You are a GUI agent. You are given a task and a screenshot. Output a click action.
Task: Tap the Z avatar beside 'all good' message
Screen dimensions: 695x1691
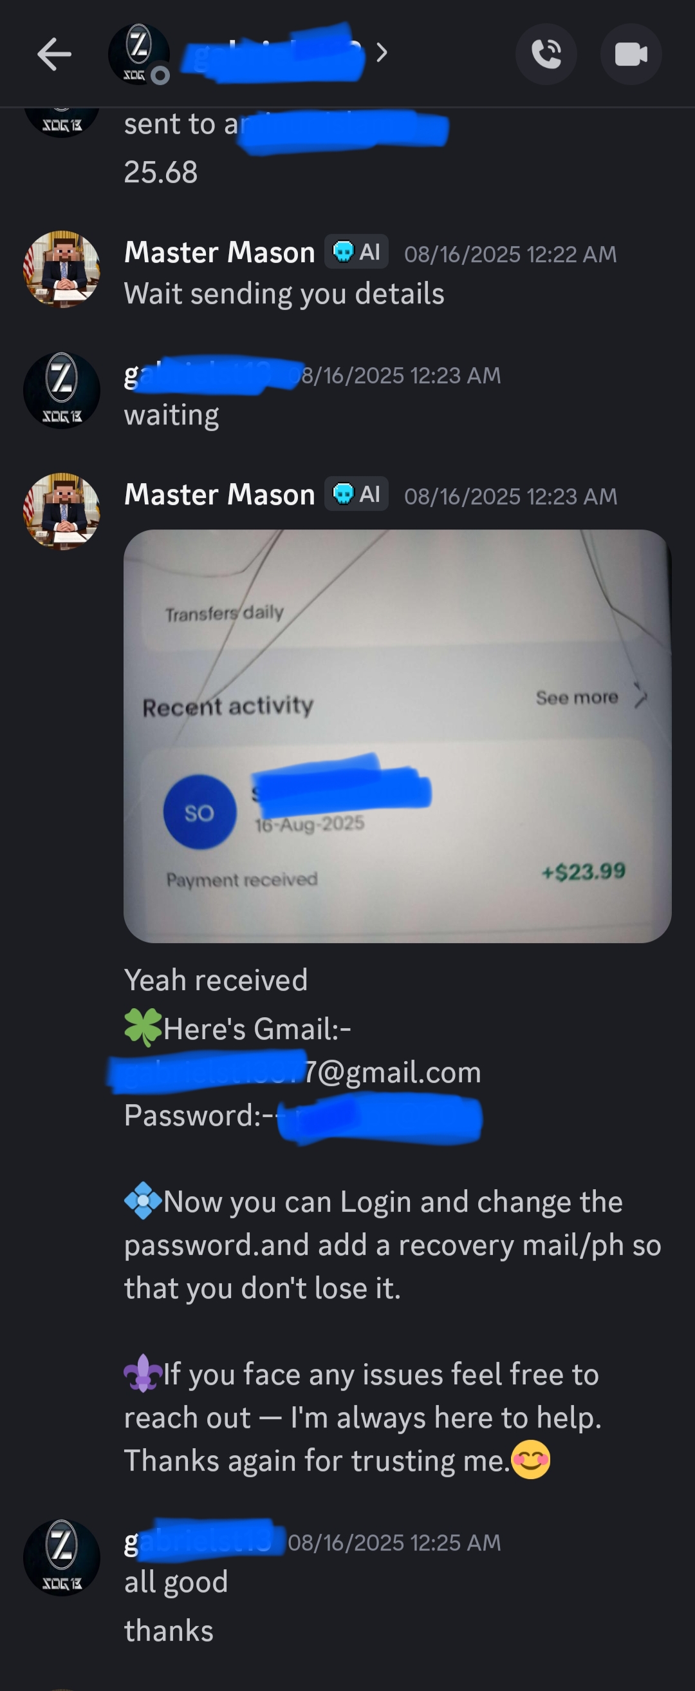[x=62, y=1558]
